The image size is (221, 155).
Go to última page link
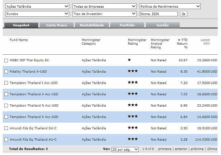212,149
